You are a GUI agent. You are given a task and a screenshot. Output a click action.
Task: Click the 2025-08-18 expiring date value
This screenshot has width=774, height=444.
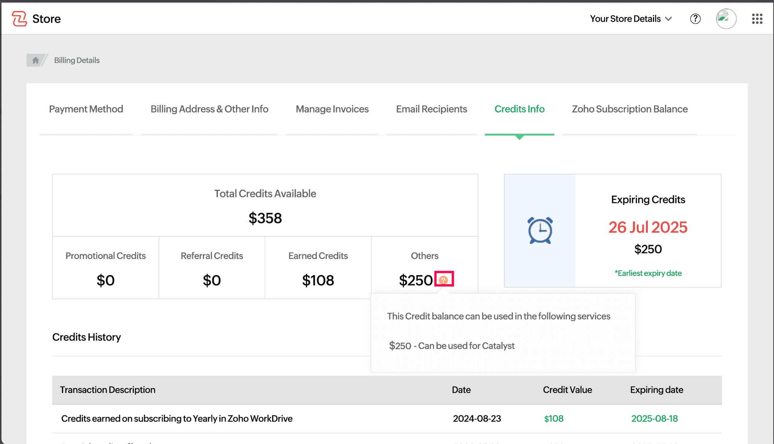[x=654, y=418]
